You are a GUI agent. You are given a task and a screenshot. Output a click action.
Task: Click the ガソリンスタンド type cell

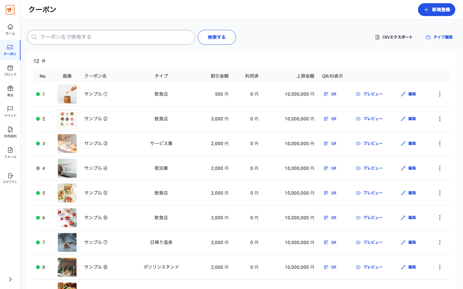pyautogui.click(x=161, y=267)
